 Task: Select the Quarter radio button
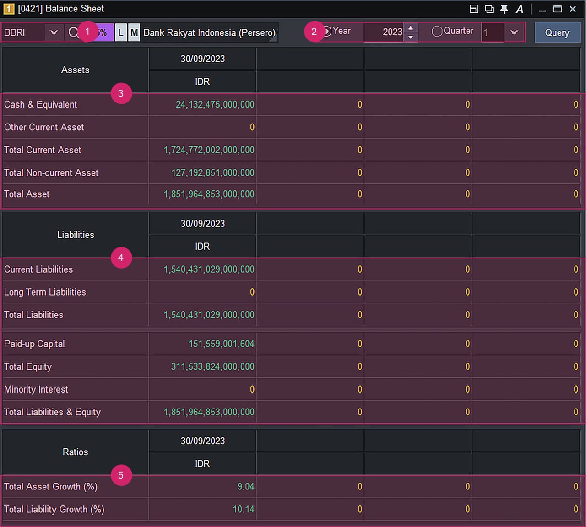[437, 32]
